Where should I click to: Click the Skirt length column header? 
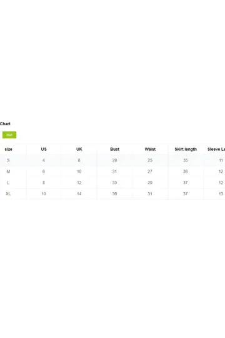pos(186,149)
